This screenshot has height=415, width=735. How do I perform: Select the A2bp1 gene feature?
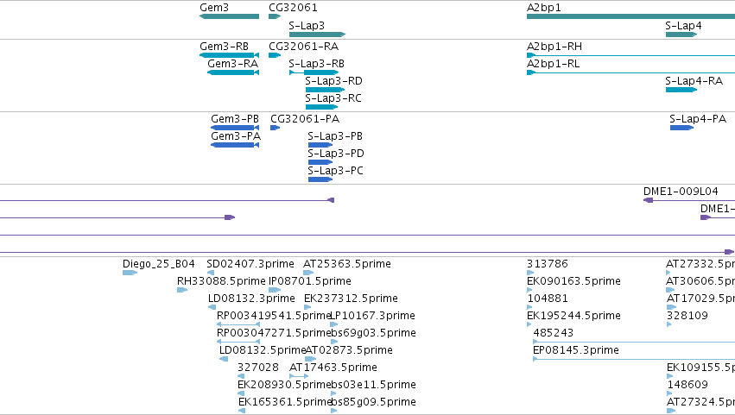631,16
